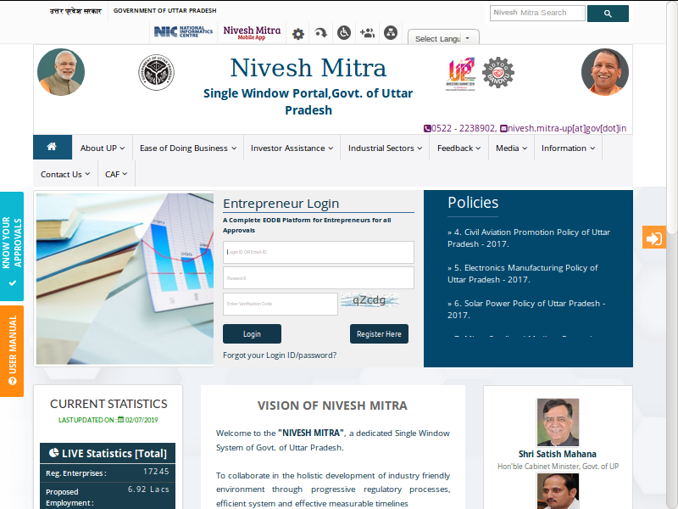This screenshot has width=678, height=509.
Task: Click the home icon on the navigation bar
Action: (52, 147)
